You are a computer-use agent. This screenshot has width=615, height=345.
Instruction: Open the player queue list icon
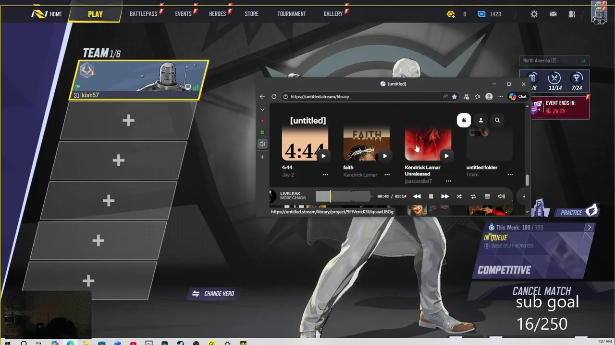click(487, 196)
